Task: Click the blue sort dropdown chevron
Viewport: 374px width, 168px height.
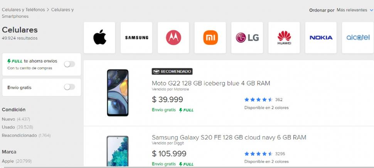Action: (371, 10)
